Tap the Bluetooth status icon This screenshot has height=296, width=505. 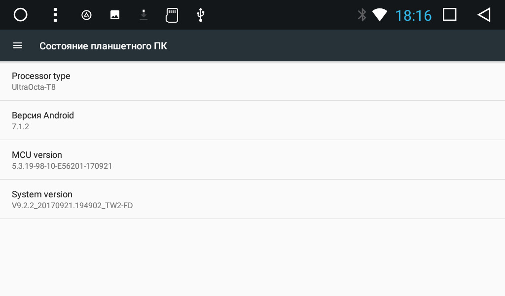tap(362, 15)
